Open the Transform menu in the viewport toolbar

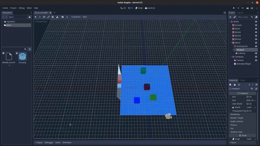point(76,17)
